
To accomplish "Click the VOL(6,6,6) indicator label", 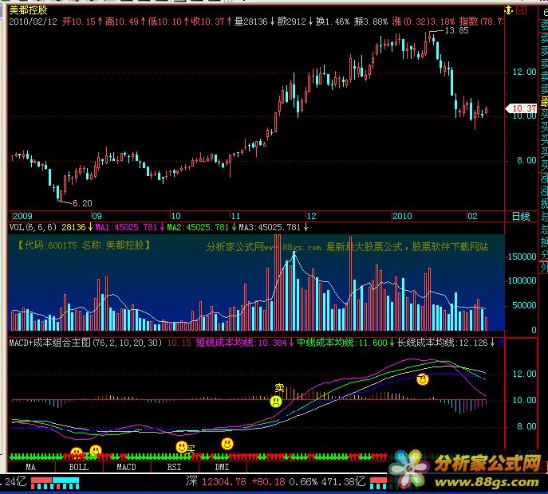I will (x=34, y=227).
